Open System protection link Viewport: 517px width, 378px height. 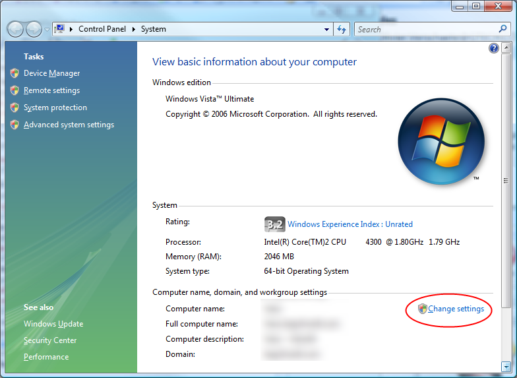55,108
